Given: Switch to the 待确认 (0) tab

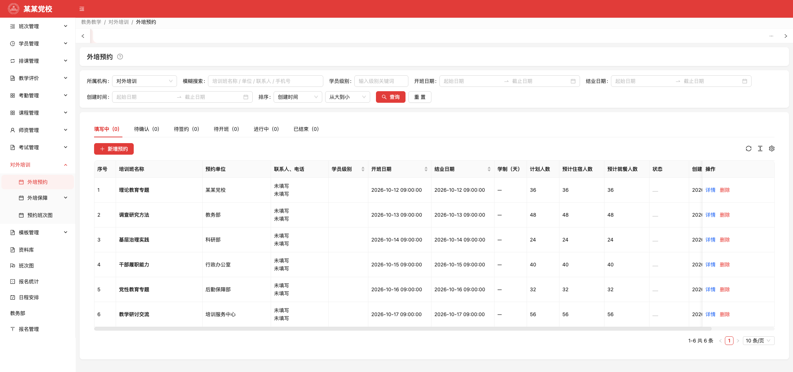Looking at the screenshot, I should tap(146, 129).
